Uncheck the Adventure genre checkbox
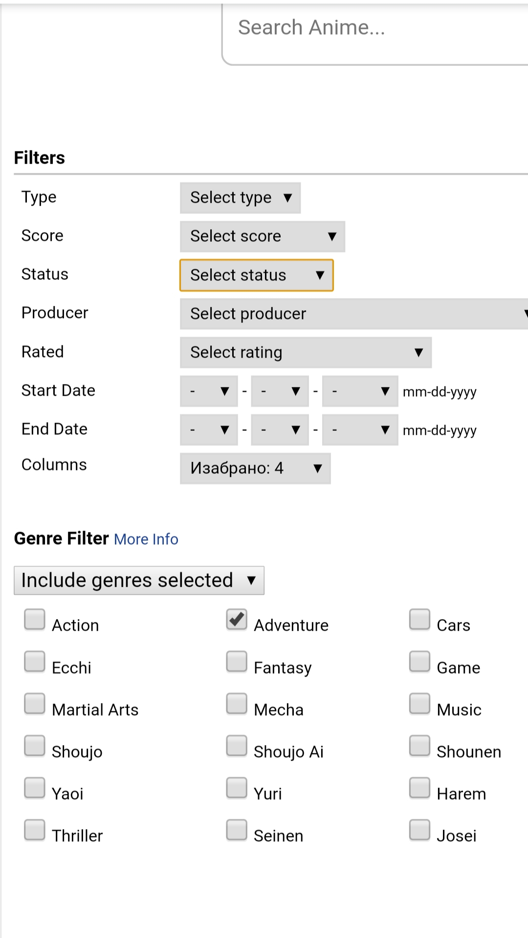The image size is (528, 938). click(237, 619)
